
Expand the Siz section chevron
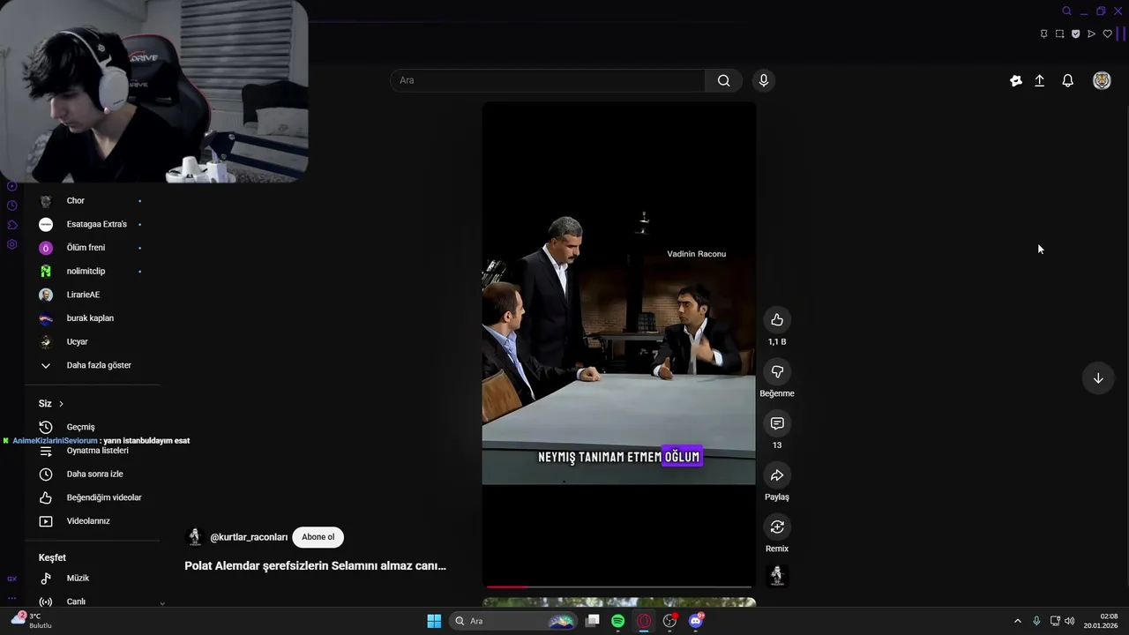point(61,404)
